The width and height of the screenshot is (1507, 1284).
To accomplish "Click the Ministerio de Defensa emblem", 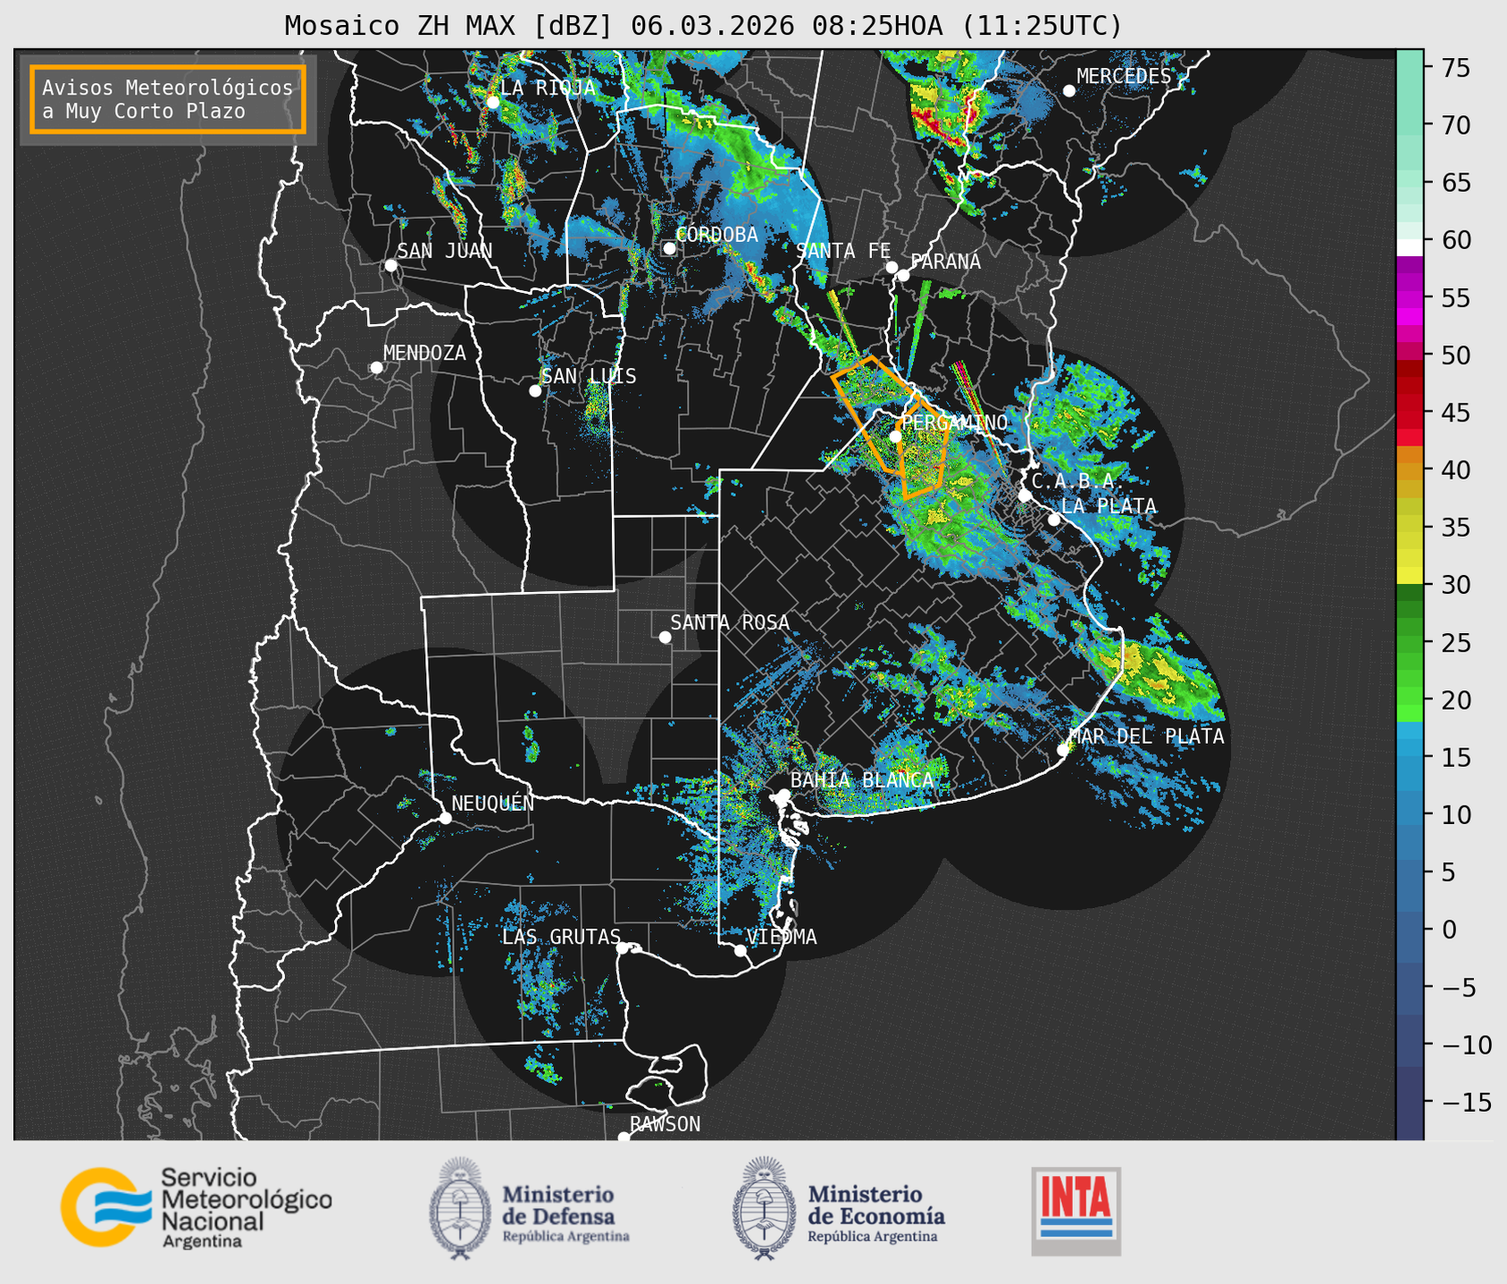I will 459,1208.
